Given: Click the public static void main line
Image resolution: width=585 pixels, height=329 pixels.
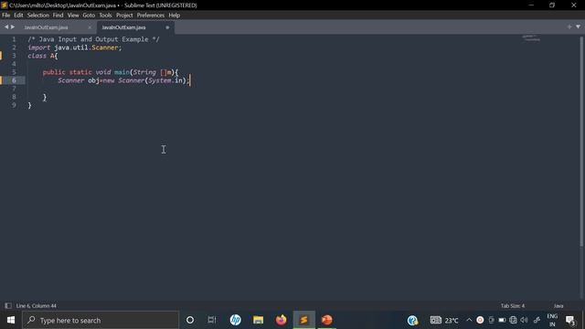Looking at the screenshot, I should 111,72.
